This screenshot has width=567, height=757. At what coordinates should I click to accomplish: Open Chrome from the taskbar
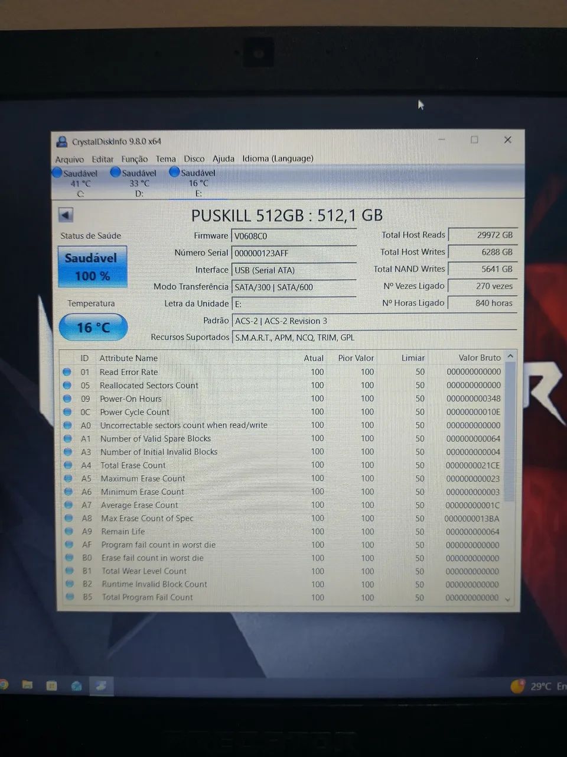pos(3,685)
